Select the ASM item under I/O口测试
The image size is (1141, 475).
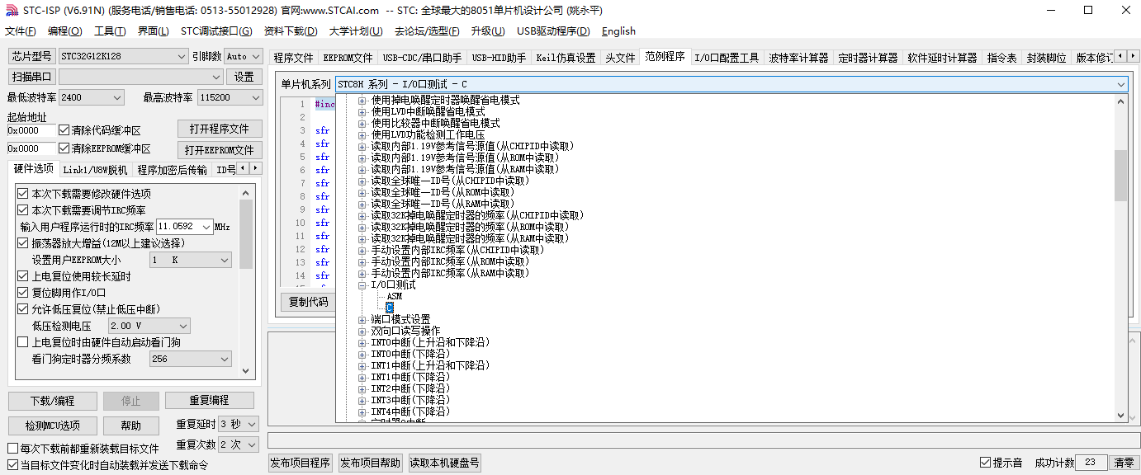click(395, 296)
